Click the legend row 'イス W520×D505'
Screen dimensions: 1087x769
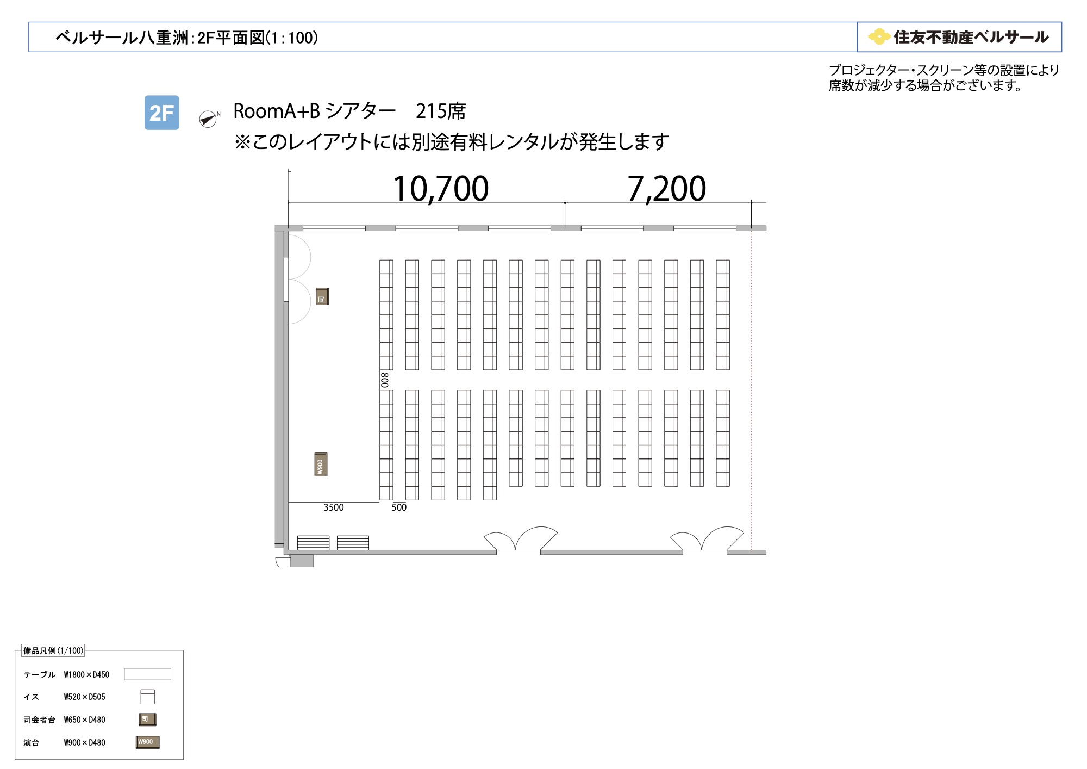pyautogui.click(x=64, y=697)
